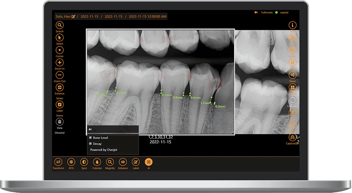Viewport: 352px width, 193px height.
Task: Click the AI panel header
Action: click(x=113, y=129)
